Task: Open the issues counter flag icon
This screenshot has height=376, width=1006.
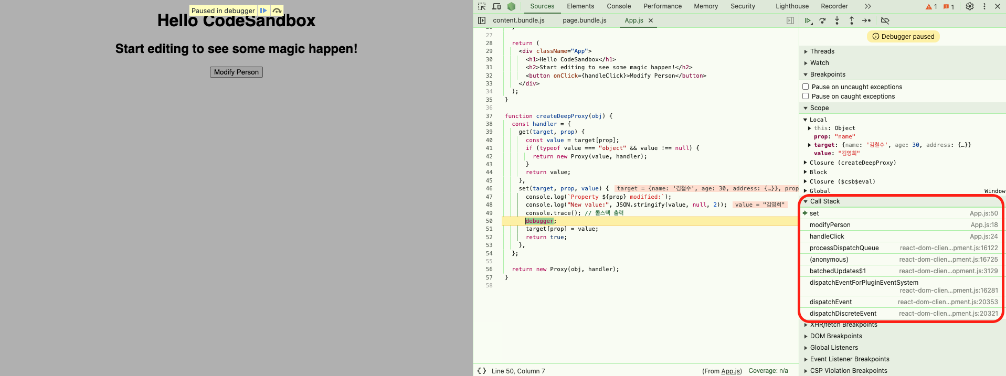Action: (949, 7)
